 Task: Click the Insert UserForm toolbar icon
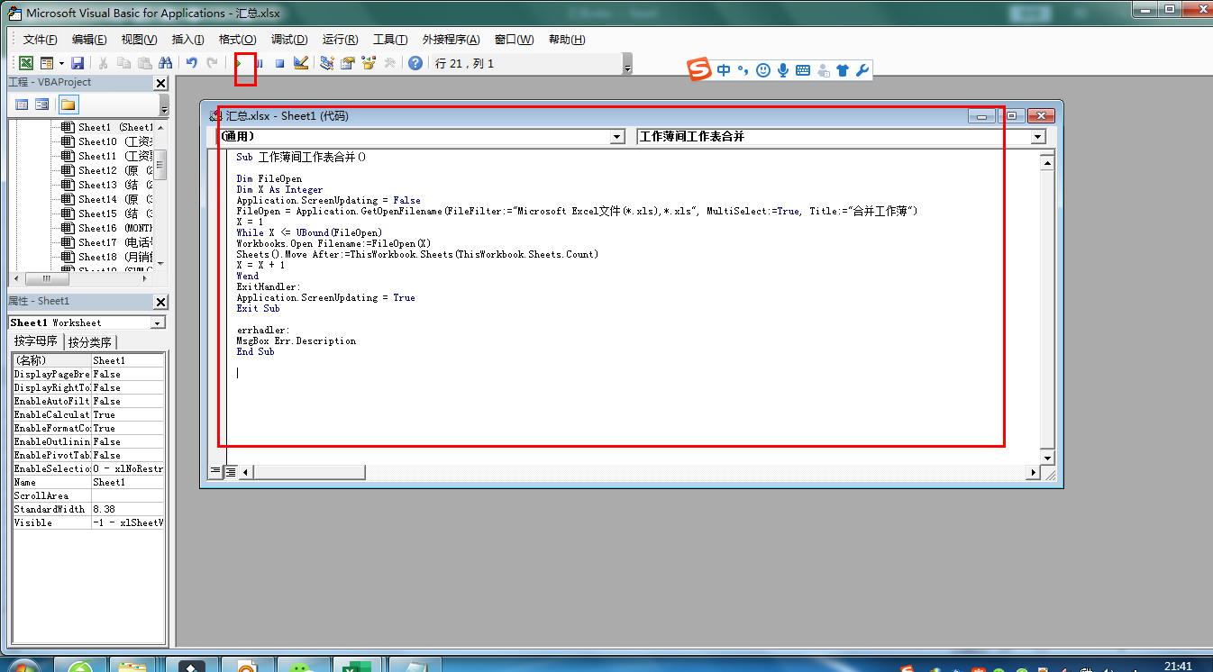pyautogui.click(x=46, y=63)
